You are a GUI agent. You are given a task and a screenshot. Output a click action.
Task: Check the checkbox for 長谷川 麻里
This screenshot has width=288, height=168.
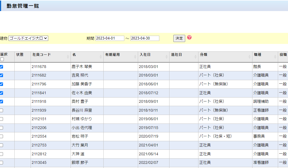coord(2,110)
